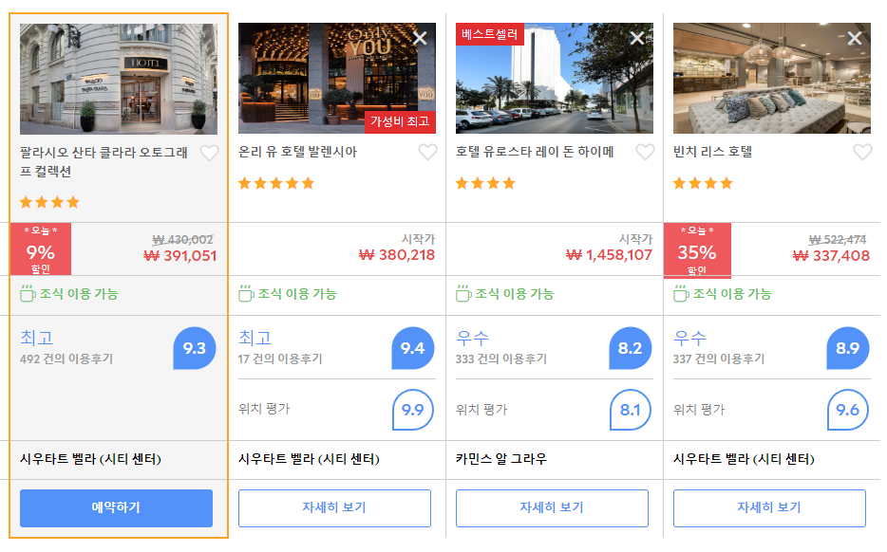Favorite 온리 유 호텔 발렌시아 with heart icon

point(427,152)
